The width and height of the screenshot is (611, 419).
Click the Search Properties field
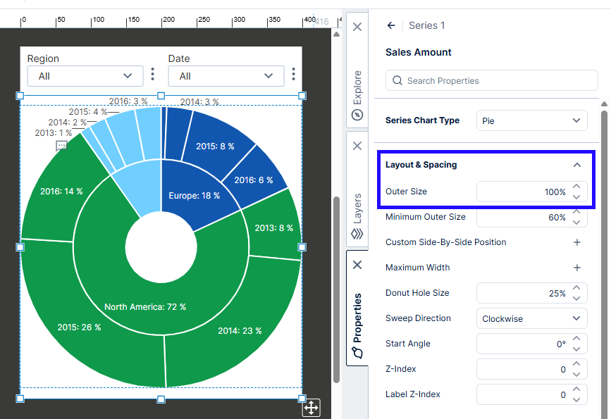[486, 81]
